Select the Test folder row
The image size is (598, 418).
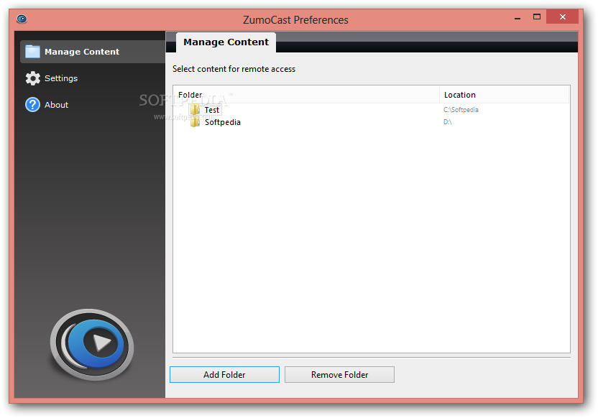[372, 110]
